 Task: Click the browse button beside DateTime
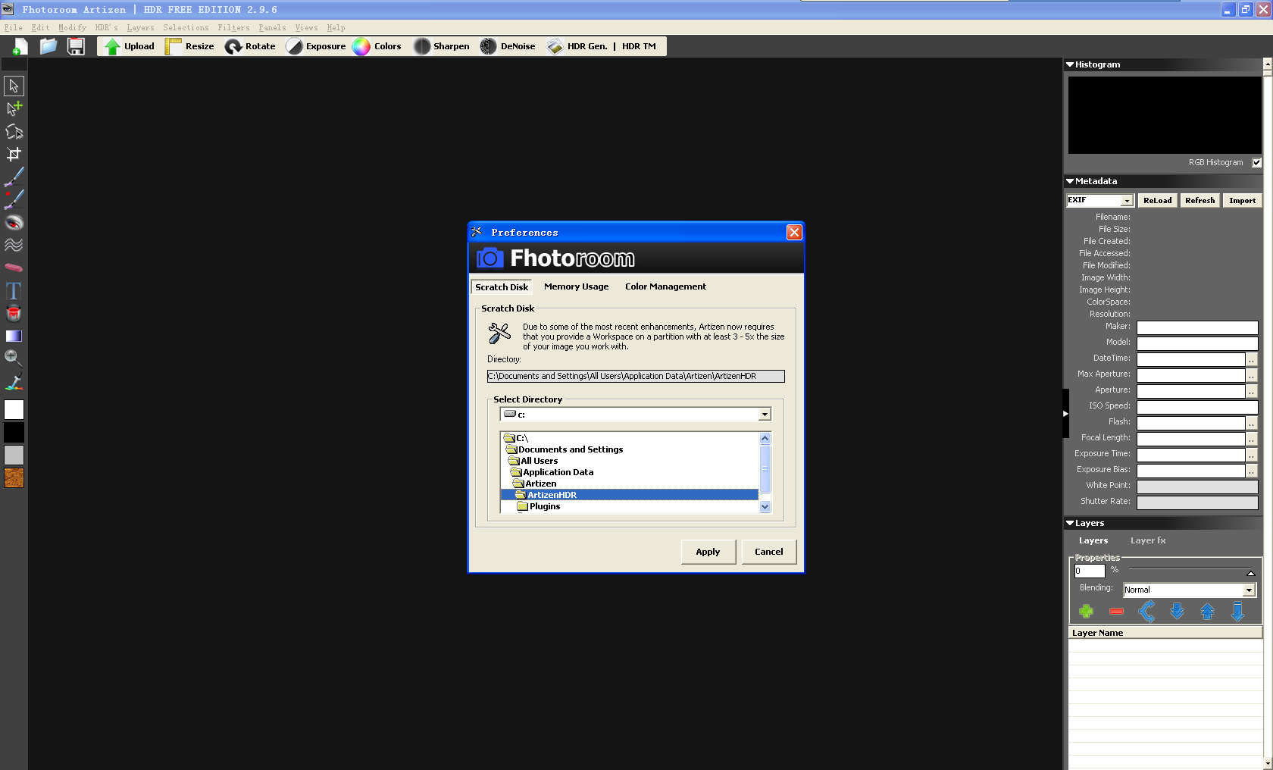pos(1252,359)
